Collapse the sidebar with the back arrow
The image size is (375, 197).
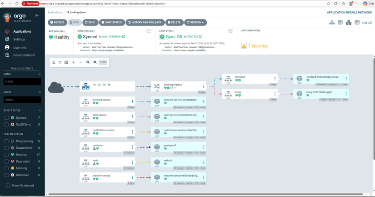point(37,15)
